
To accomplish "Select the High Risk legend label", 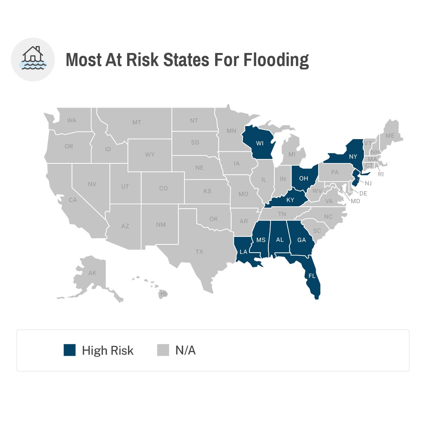I will coord(108,350).
